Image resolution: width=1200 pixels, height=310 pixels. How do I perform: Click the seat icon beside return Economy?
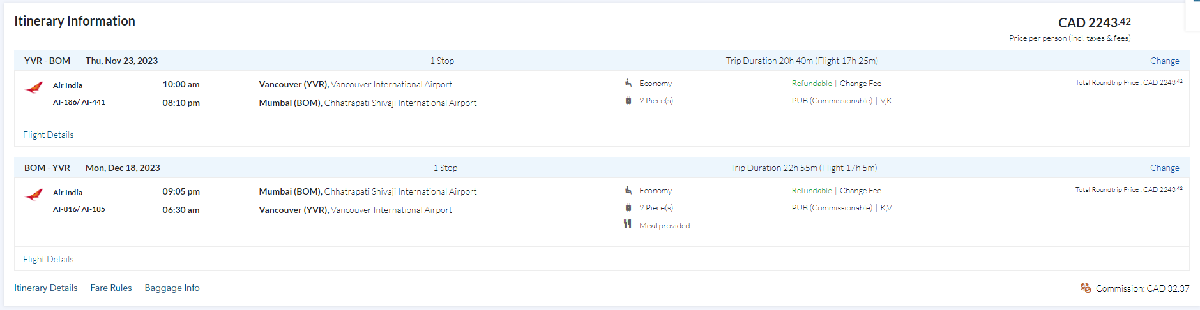(x=628, y=190)
